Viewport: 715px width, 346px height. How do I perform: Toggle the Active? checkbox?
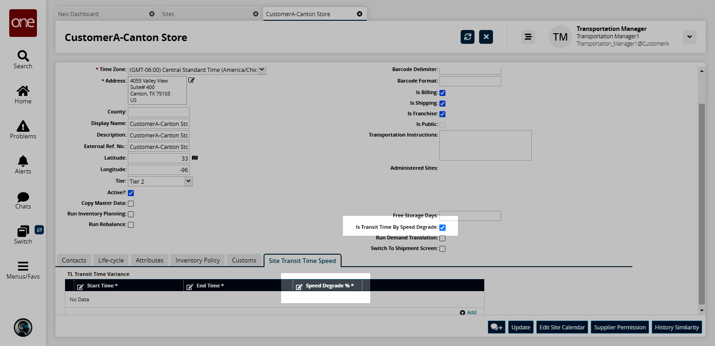tap(131, 193)
